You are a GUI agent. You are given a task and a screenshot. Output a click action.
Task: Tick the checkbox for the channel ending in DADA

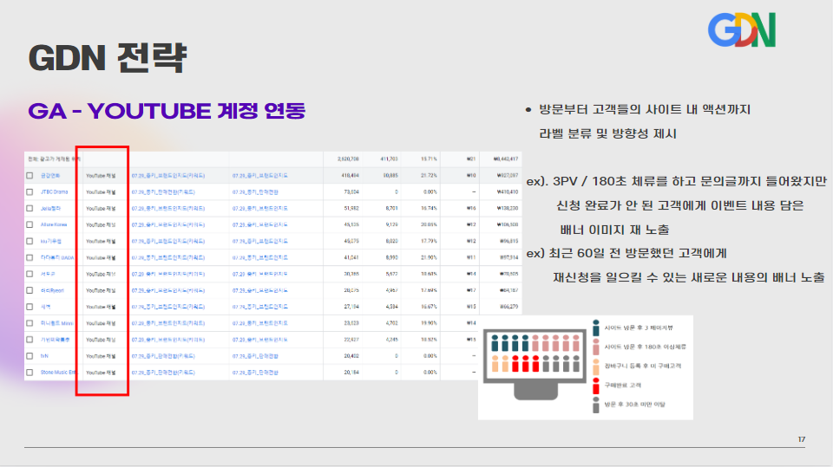(30, 258)
